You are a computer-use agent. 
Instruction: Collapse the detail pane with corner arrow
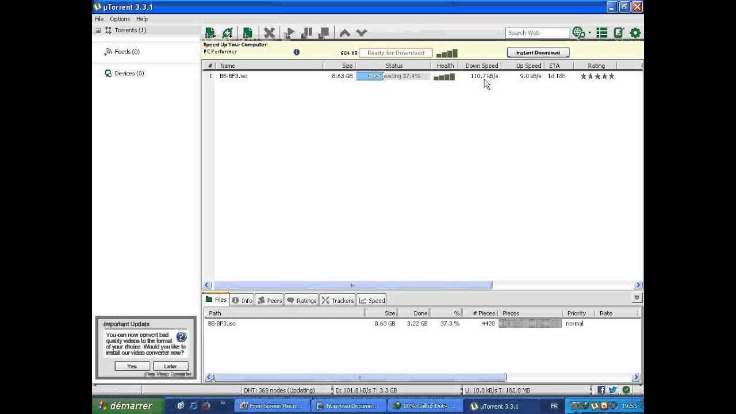(x=637, y=298)
